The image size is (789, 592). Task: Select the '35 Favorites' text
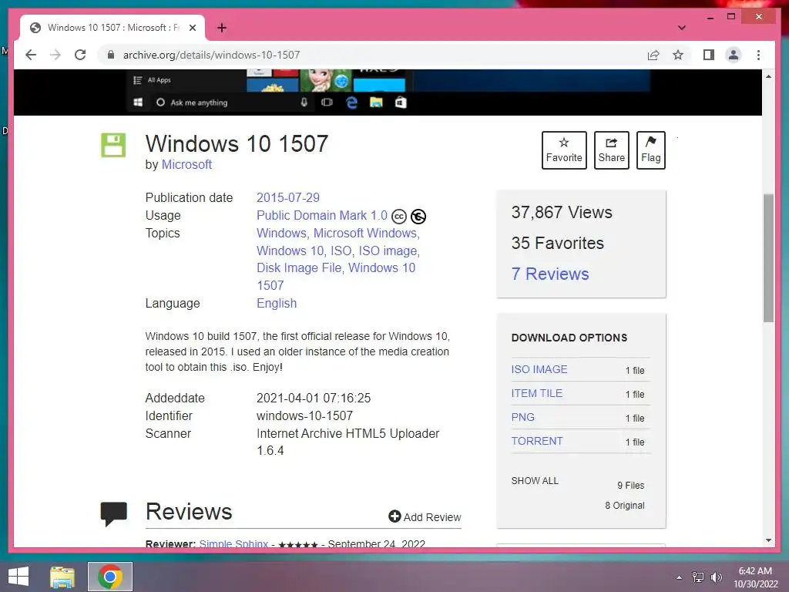coord(558,243)
